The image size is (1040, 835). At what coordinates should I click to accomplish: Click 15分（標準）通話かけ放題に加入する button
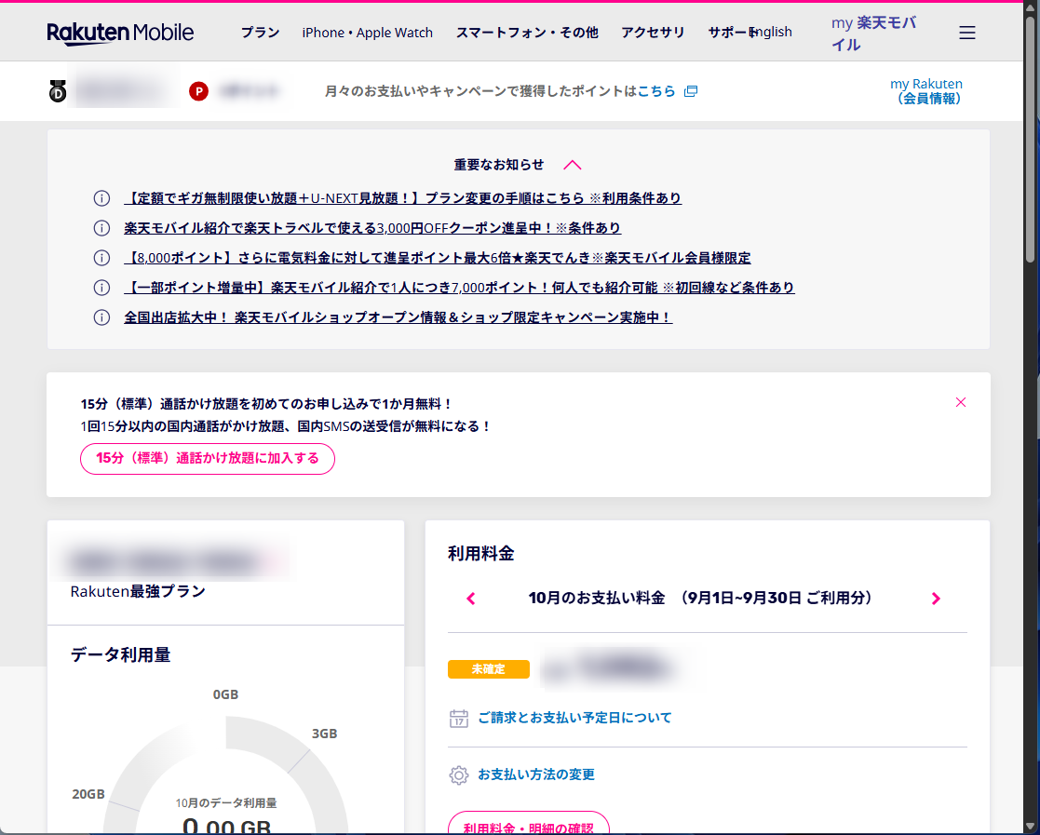click(x=208, y=458)
